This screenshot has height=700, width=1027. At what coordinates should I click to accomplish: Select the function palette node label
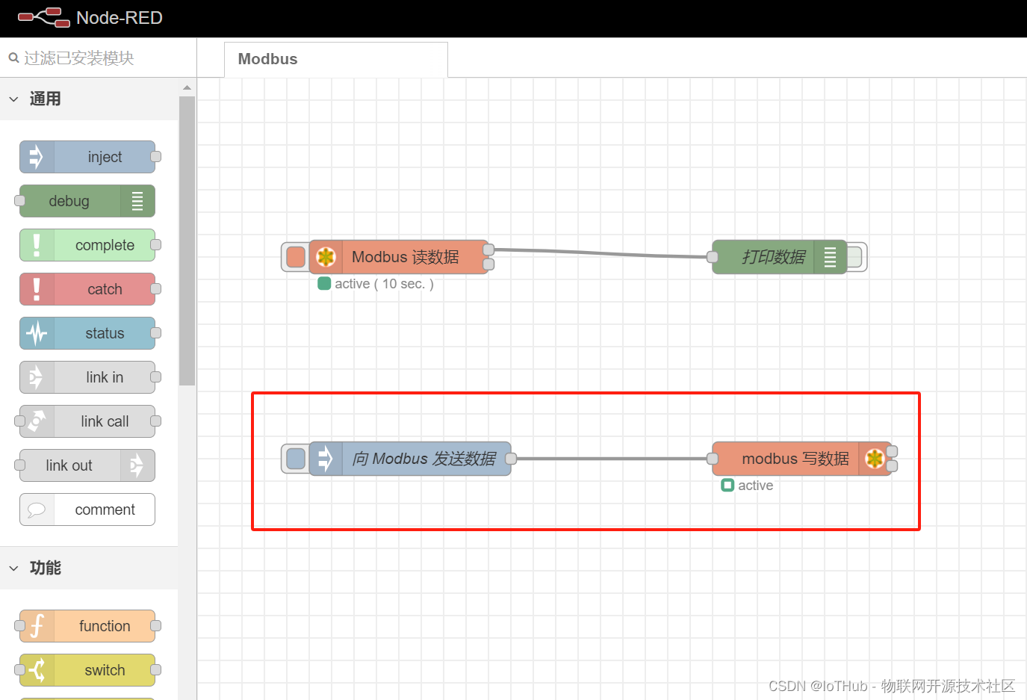coord(105,626)
